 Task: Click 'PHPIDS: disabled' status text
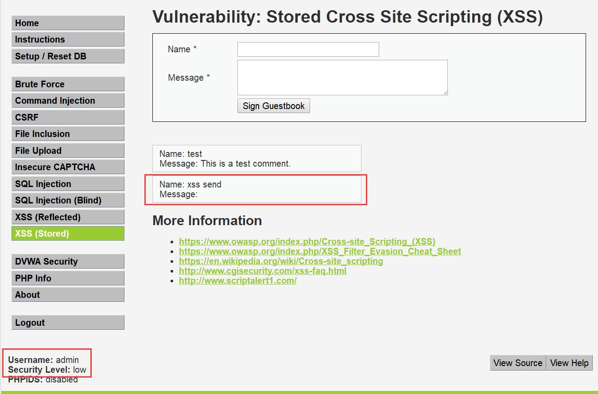click(x=43, y=379)
